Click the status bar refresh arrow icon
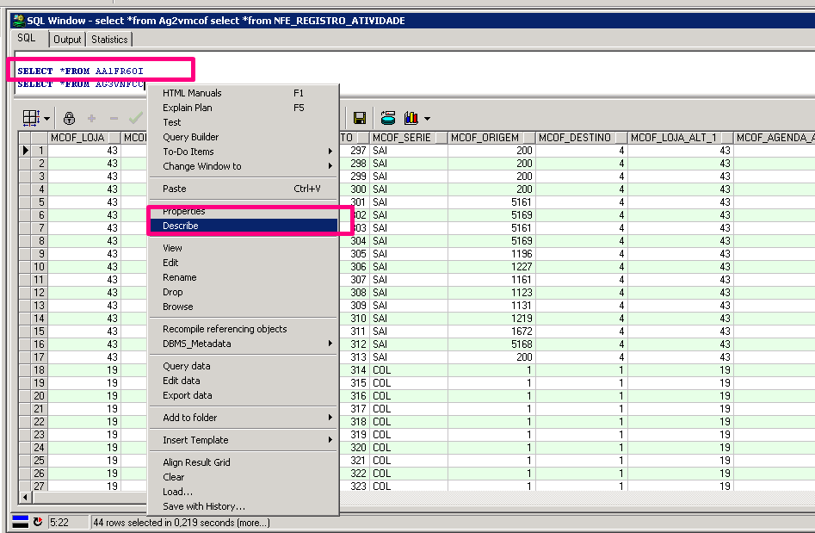The image size is (815, 533). [x=38, y=522]
